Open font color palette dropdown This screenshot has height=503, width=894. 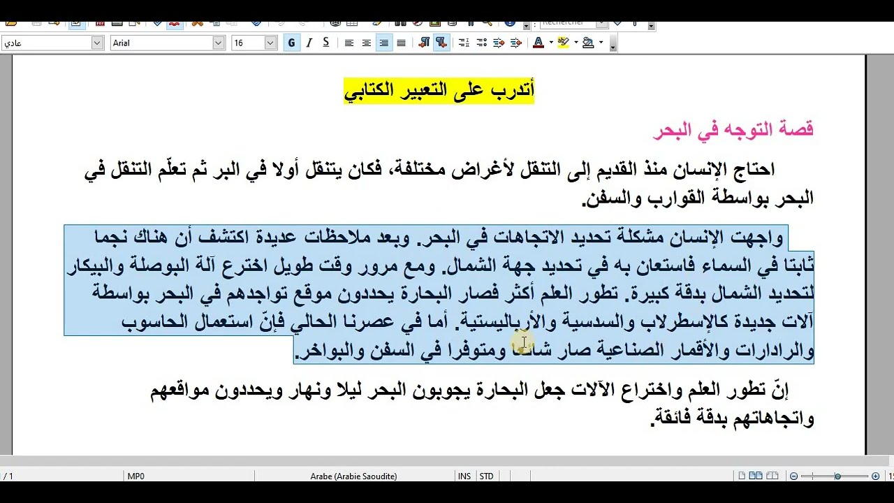pyautogui.click(x=551, y=43)
